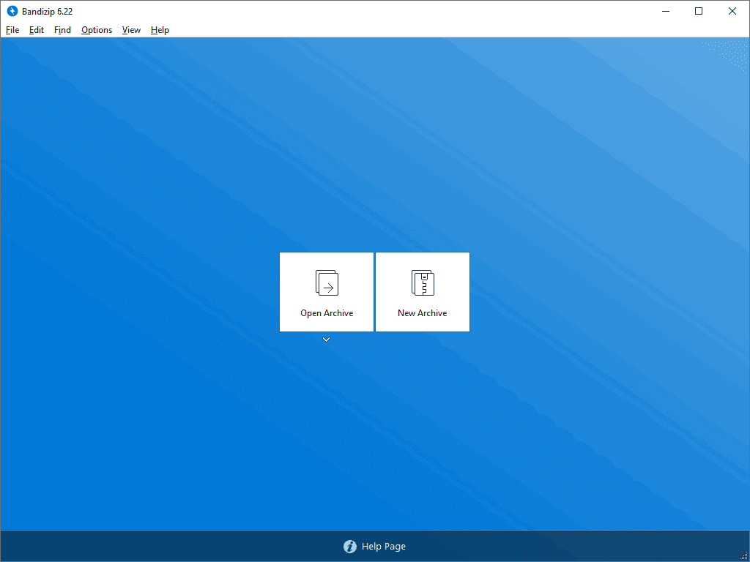Open the Help menu
The image size is (750, 562).
[160, 30]
